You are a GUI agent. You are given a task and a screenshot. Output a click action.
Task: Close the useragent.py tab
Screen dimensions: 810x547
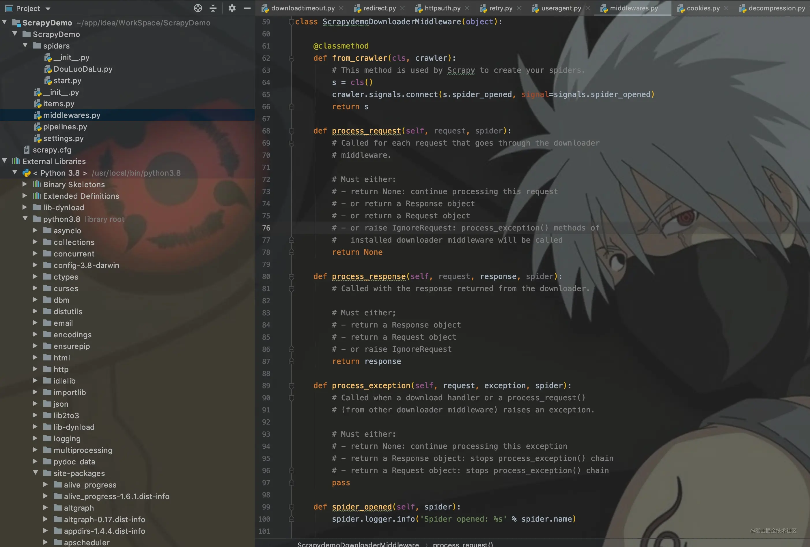[588, 8]
